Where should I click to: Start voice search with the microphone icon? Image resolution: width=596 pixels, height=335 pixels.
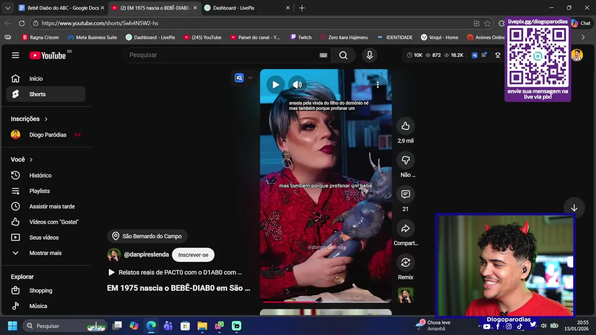click(370, 55)
